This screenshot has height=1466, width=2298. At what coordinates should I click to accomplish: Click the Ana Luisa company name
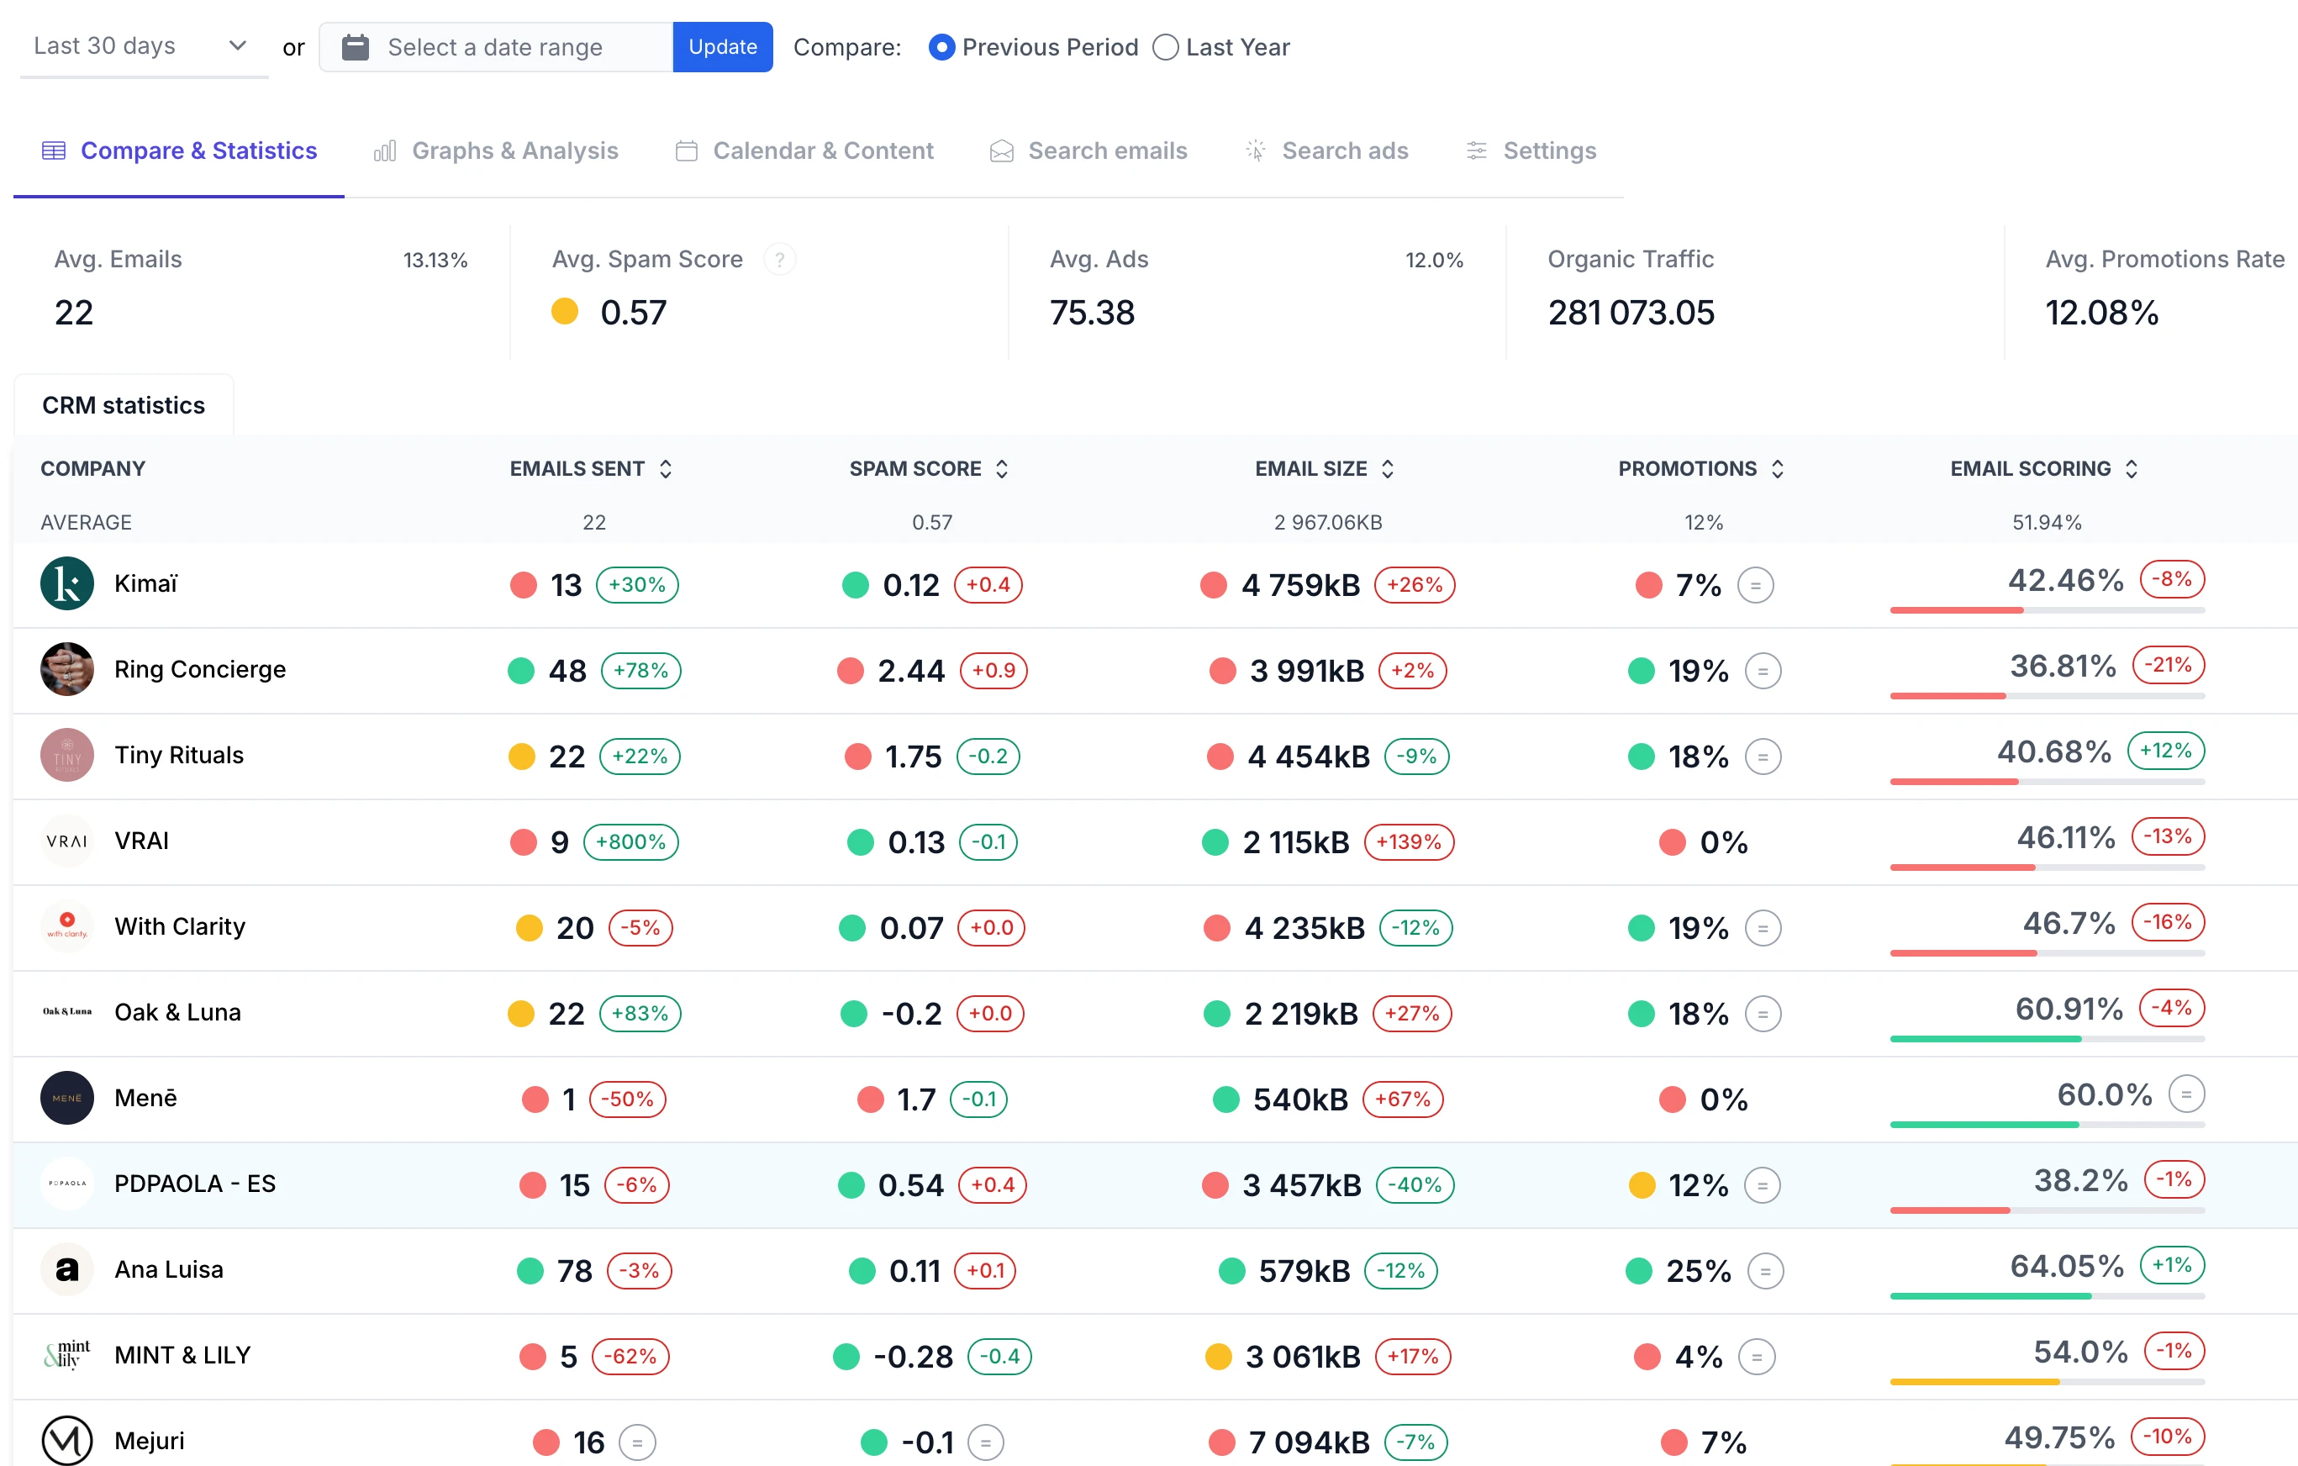tap(169, 1269)
